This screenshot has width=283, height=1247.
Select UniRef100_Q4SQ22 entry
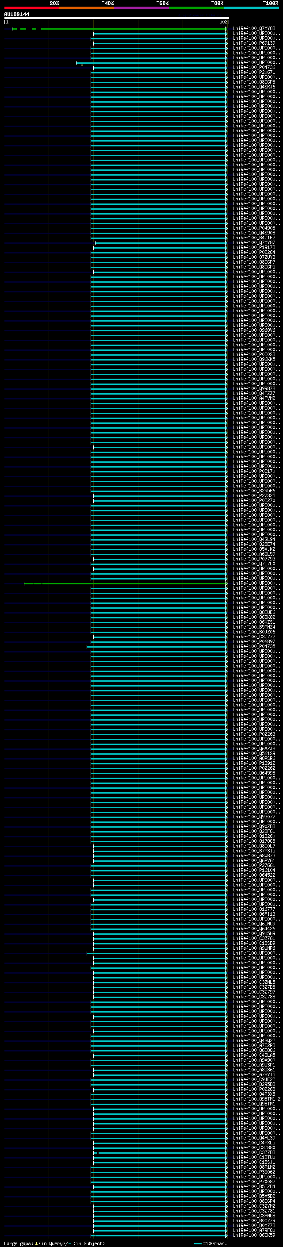(x=254, y=1040)
